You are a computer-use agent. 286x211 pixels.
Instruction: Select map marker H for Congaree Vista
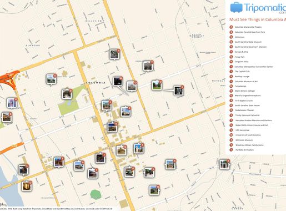(79, 166)
